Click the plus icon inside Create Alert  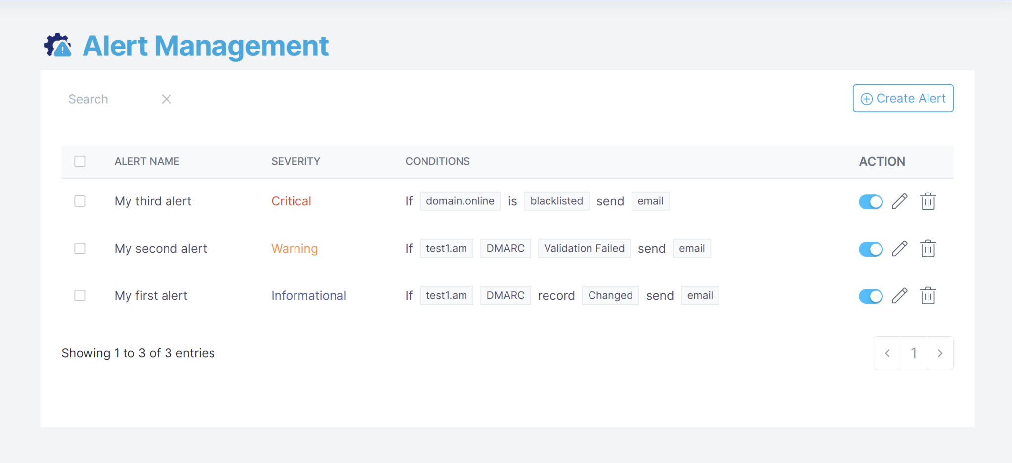(x=867, y=98)
